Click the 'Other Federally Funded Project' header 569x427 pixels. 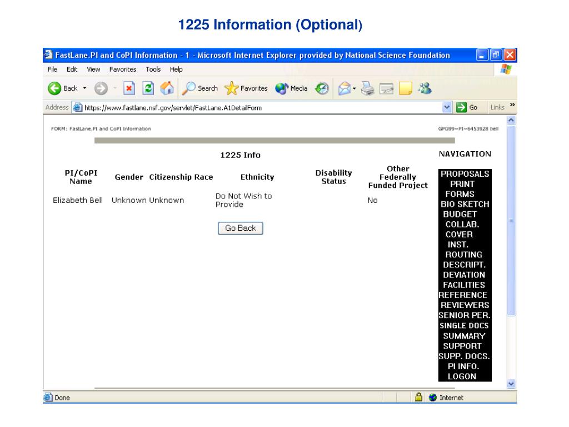click(x=398, y=177)
